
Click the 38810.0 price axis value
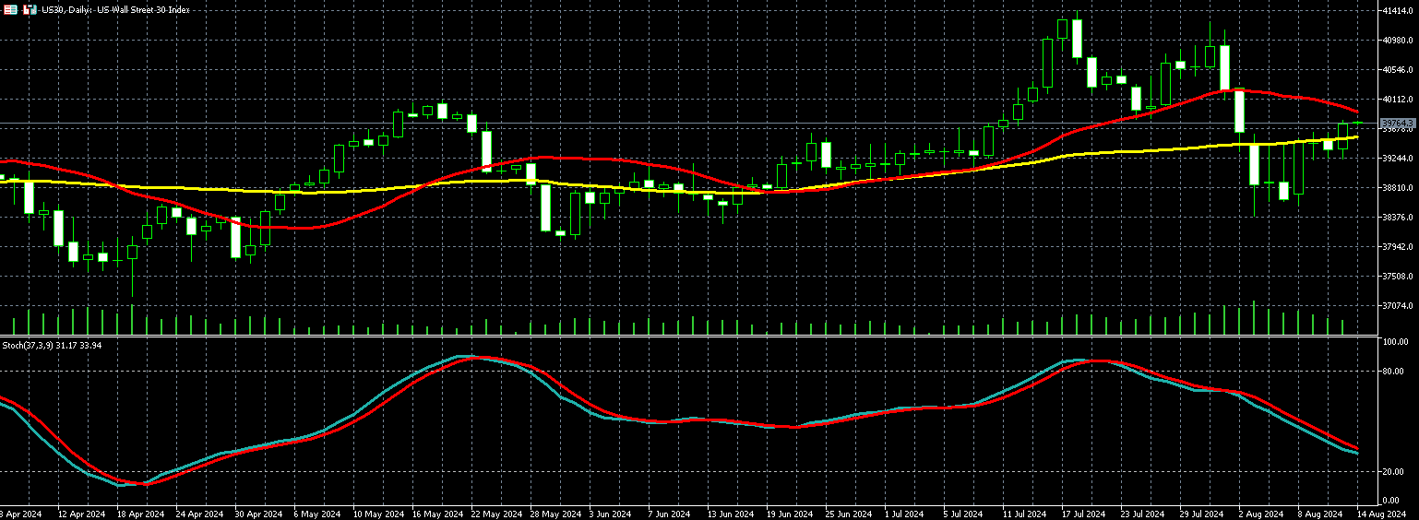pyautogui.click(x=1399, y=188)
